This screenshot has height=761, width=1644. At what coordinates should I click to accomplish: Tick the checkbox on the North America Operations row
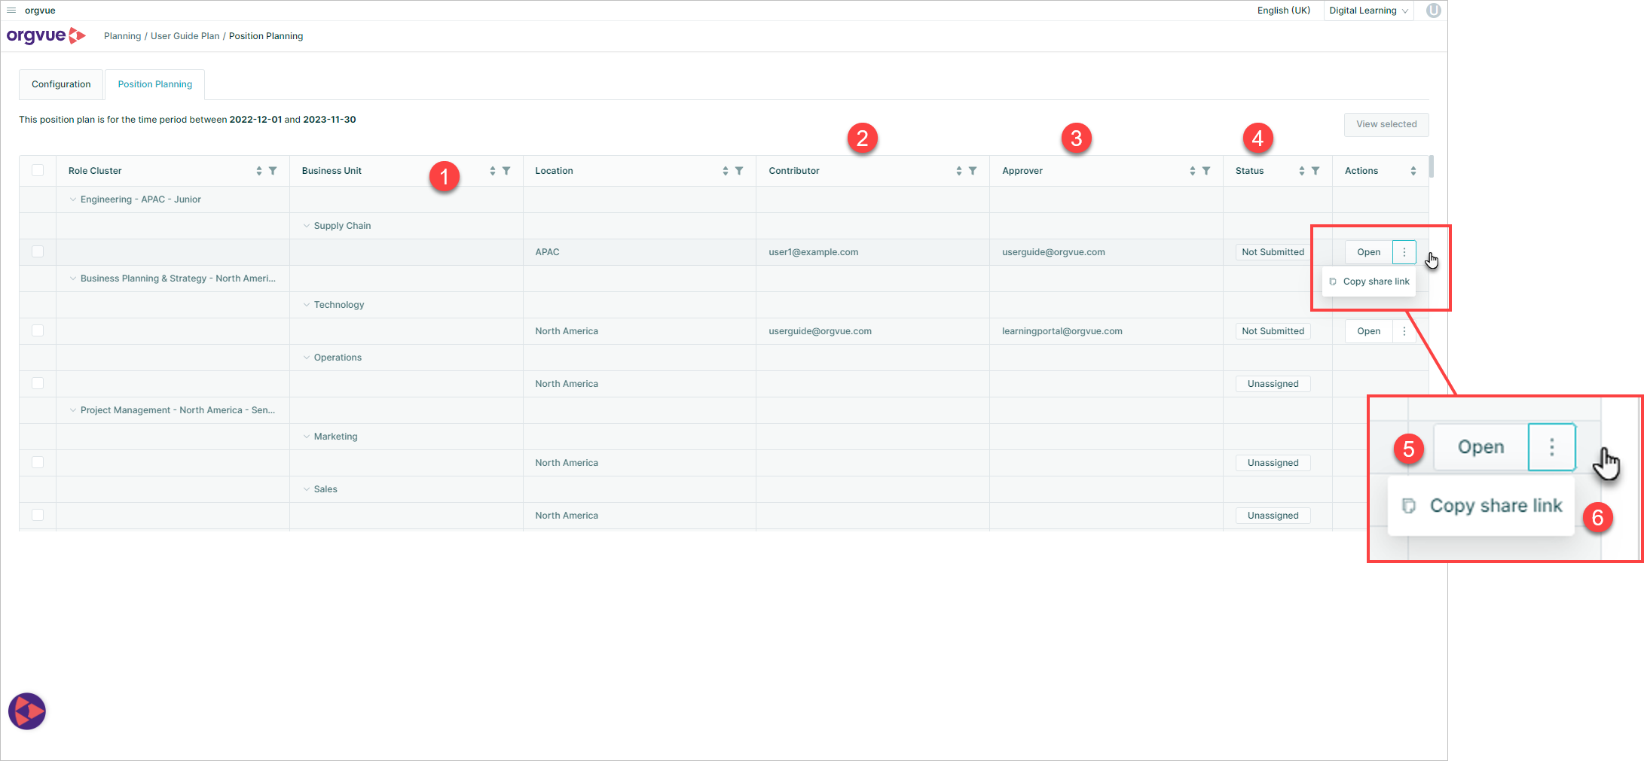[38, 383]
